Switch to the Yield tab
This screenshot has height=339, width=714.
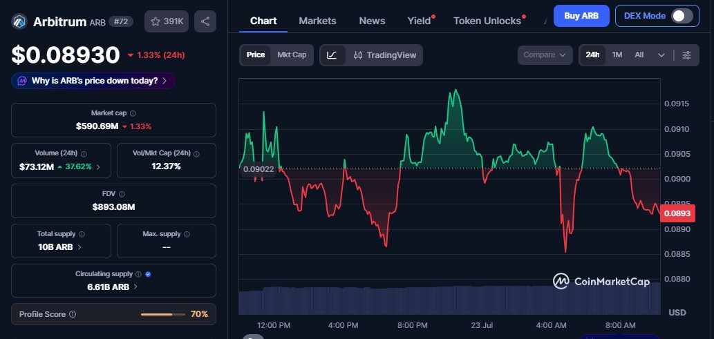[x=419, y=21]
